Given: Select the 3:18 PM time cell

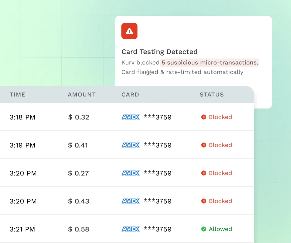Looking at the screenshot, I should [x=22, y=117].
